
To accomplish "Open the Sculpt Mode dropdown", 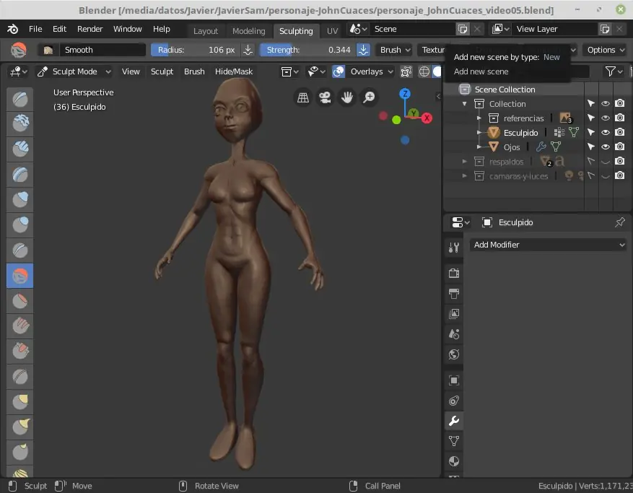I will [x=74, y=72].
